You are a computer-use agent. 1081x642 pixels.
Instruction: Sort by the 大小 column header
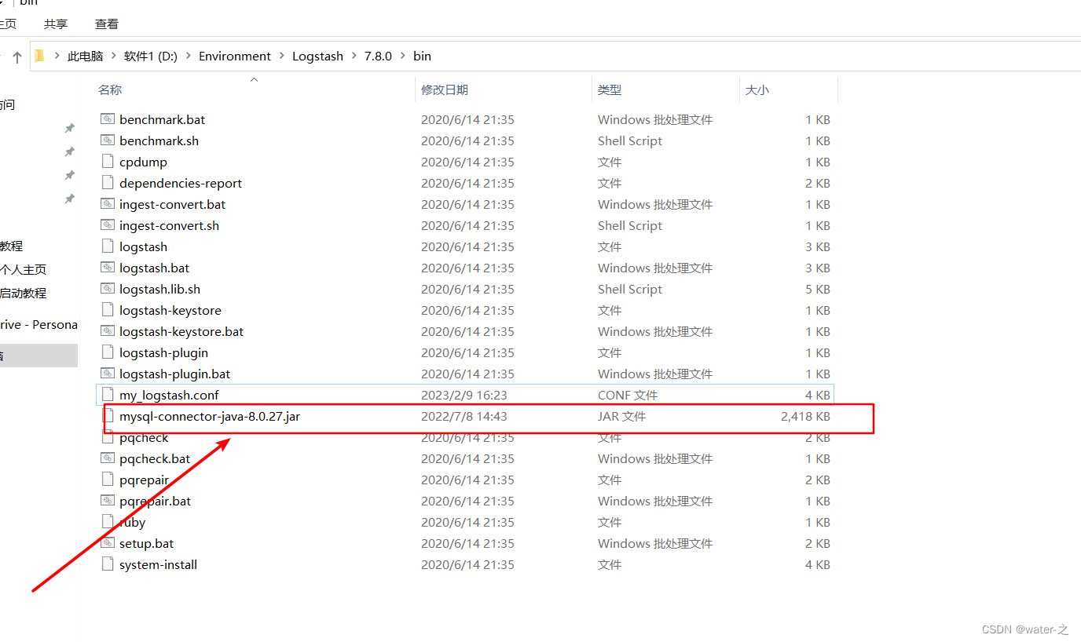click(757, 89)
